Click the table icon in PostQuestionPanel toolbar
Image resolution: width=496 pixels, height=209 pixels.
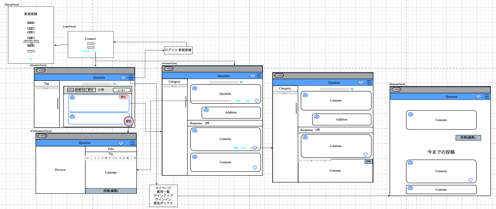click(128, 158)
